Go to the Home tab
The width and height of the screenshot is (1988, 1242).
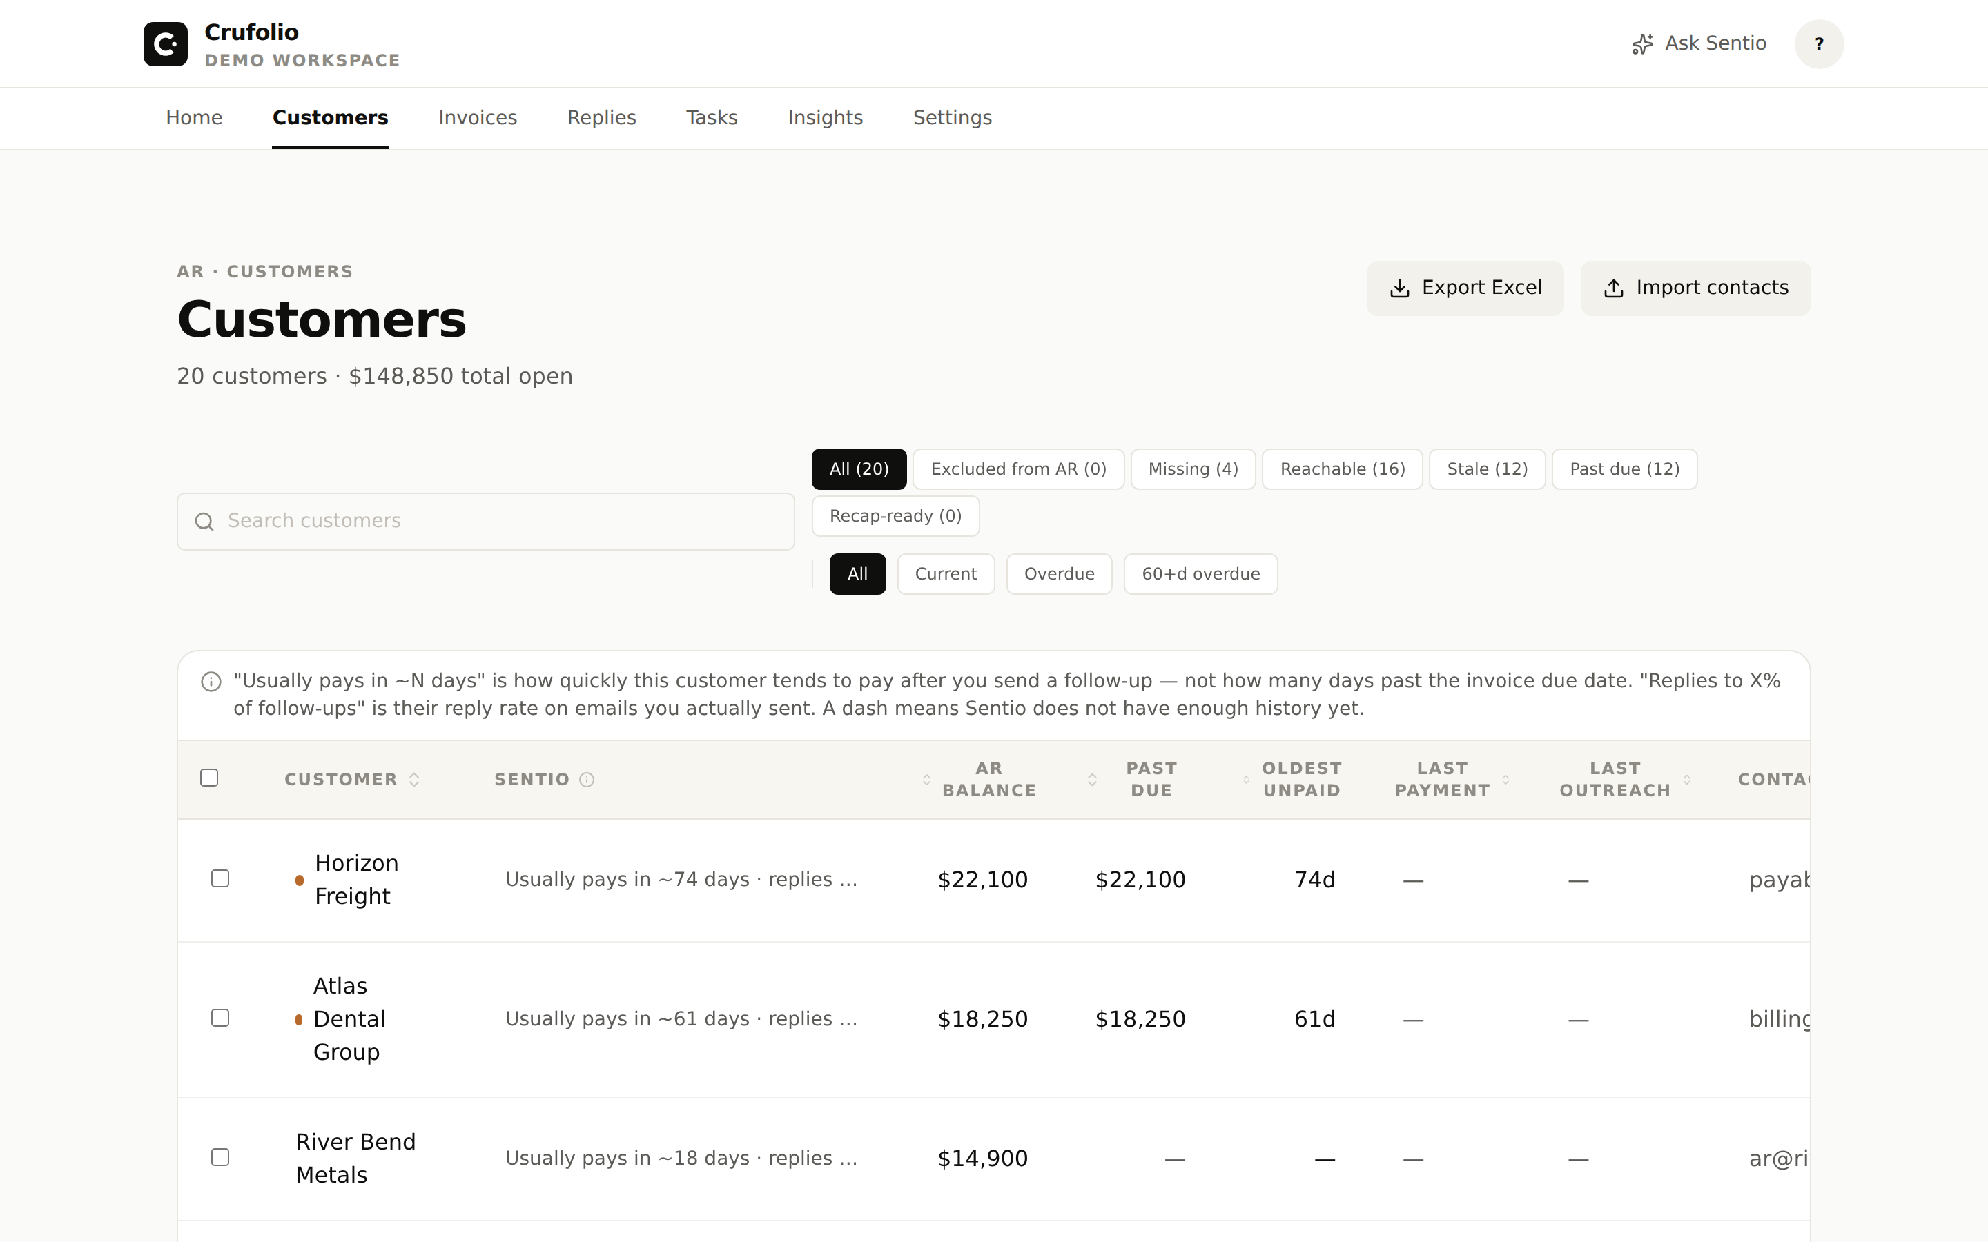[x=194, y=117]
